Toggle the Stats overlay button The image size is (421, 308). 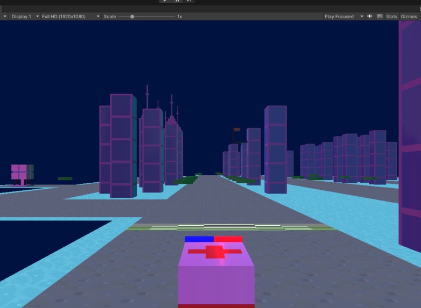click(391, 16)
